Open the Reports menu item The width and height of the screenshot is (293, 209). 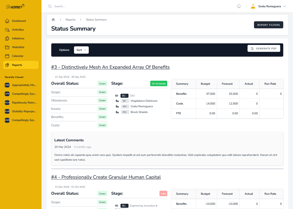point(21,65)
